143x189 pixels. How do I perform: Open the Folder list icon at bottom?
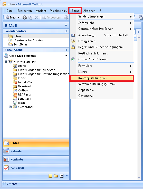(56, 176)
